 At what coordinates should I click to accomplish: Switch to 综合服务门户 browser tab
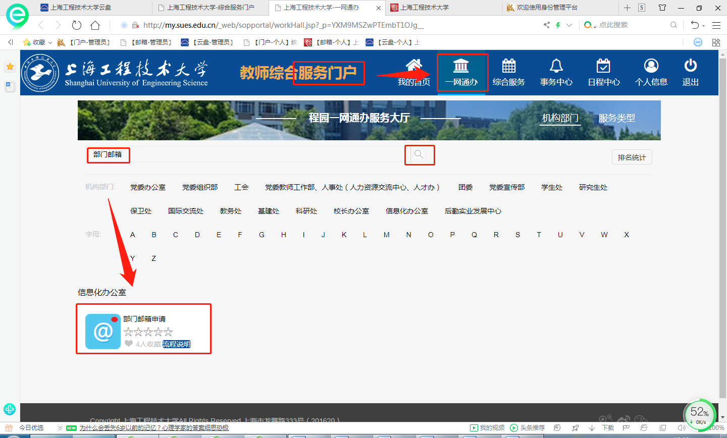click(x=211, y=8)
